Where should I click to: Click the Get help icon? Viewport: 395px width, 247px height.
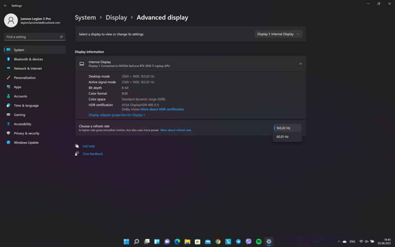coord(77,146)
